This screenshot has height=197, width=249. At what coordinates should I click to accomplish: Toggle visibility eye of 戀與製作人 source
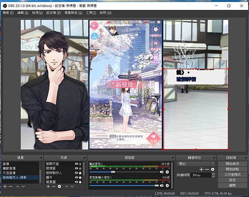[76, 173]
